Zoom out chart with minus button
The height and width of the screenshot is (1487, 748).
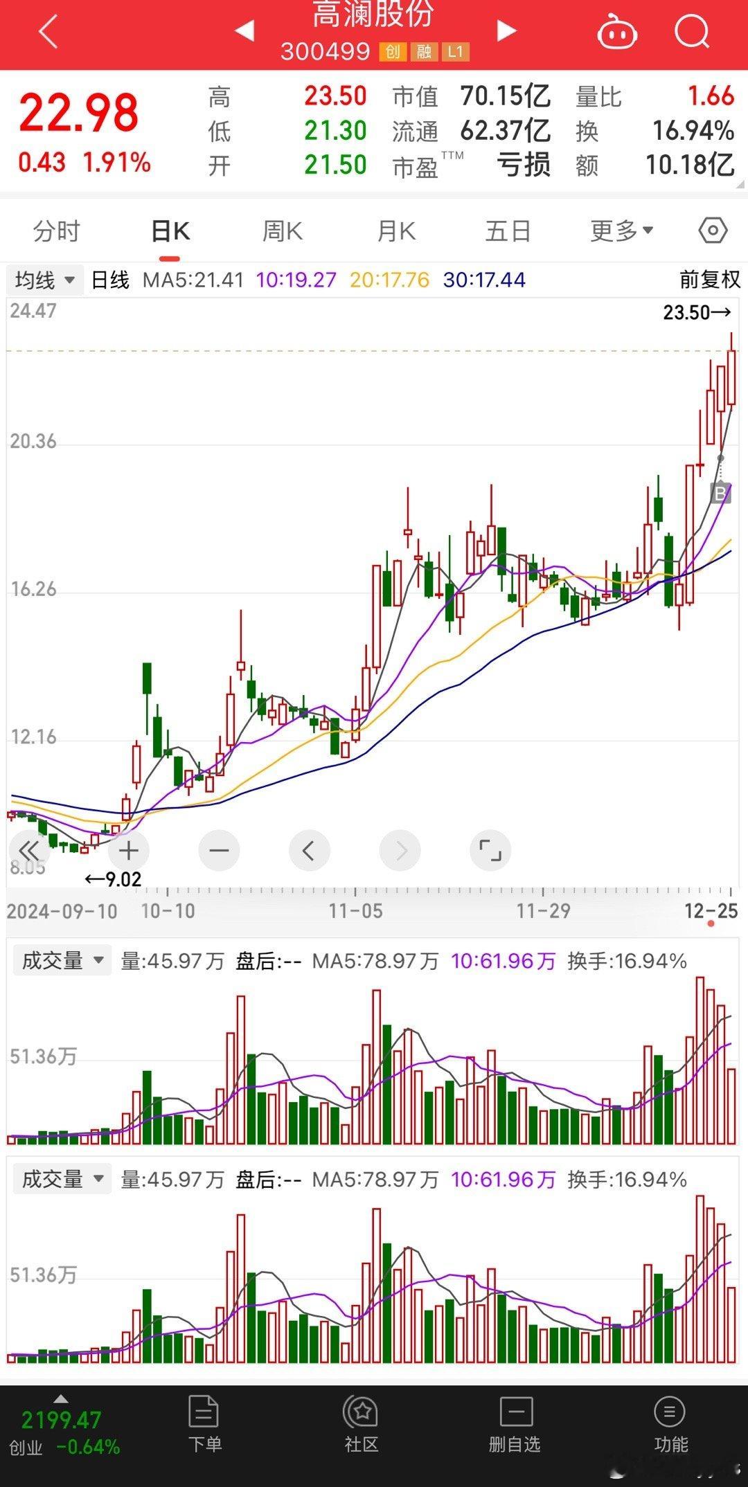219,851
